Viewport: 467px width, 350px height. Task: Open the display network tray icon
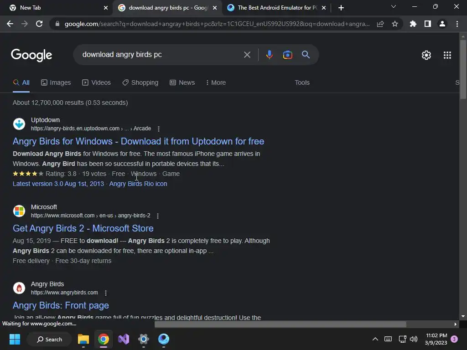(402, 339)
